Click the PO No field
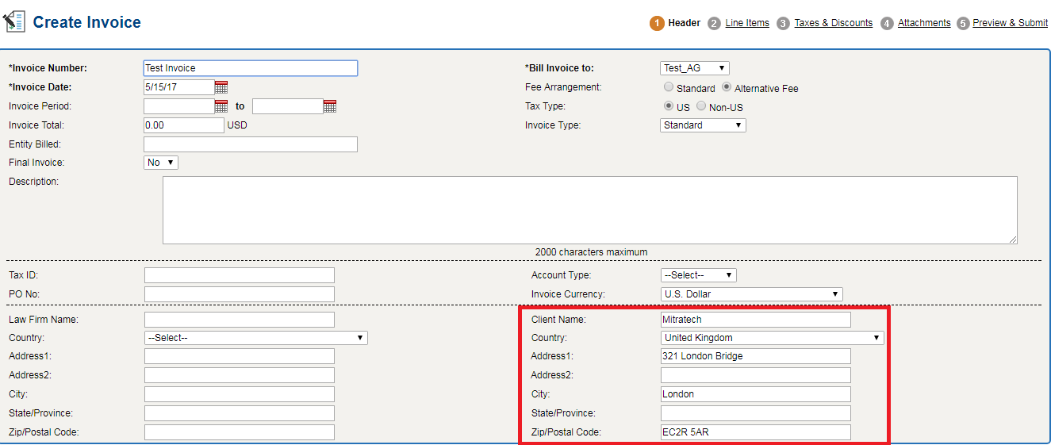This screenshot has height=445, width=1051. [x=240, y=294]
